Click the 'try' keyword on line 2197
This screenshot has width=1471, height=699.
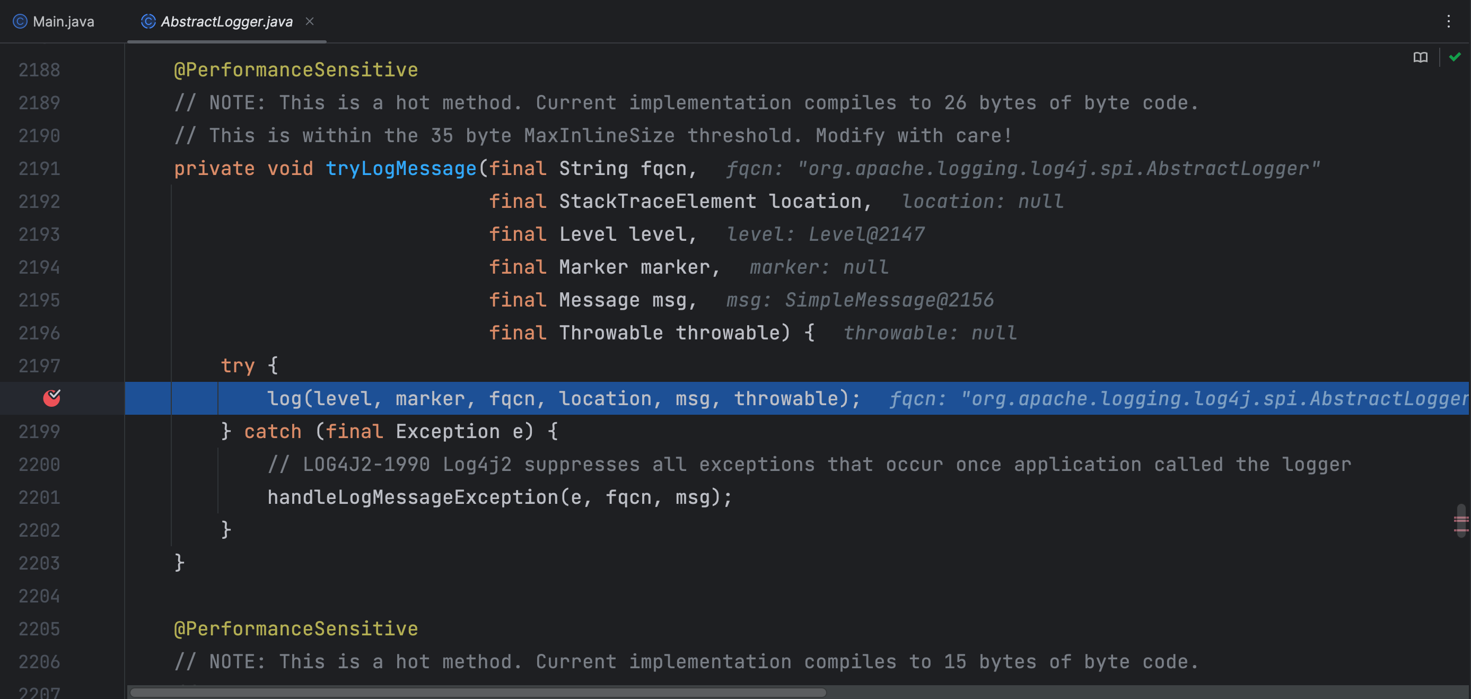238,365
